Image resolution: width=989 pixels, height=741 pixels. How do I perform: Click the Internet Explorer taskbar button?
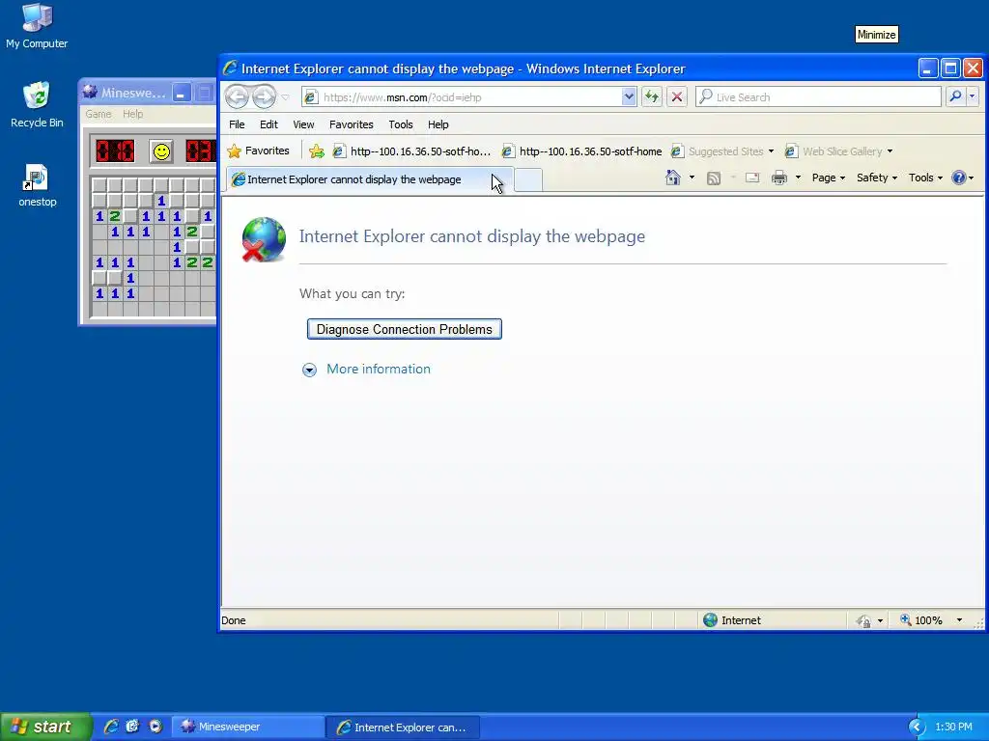(x=403, y=727)
